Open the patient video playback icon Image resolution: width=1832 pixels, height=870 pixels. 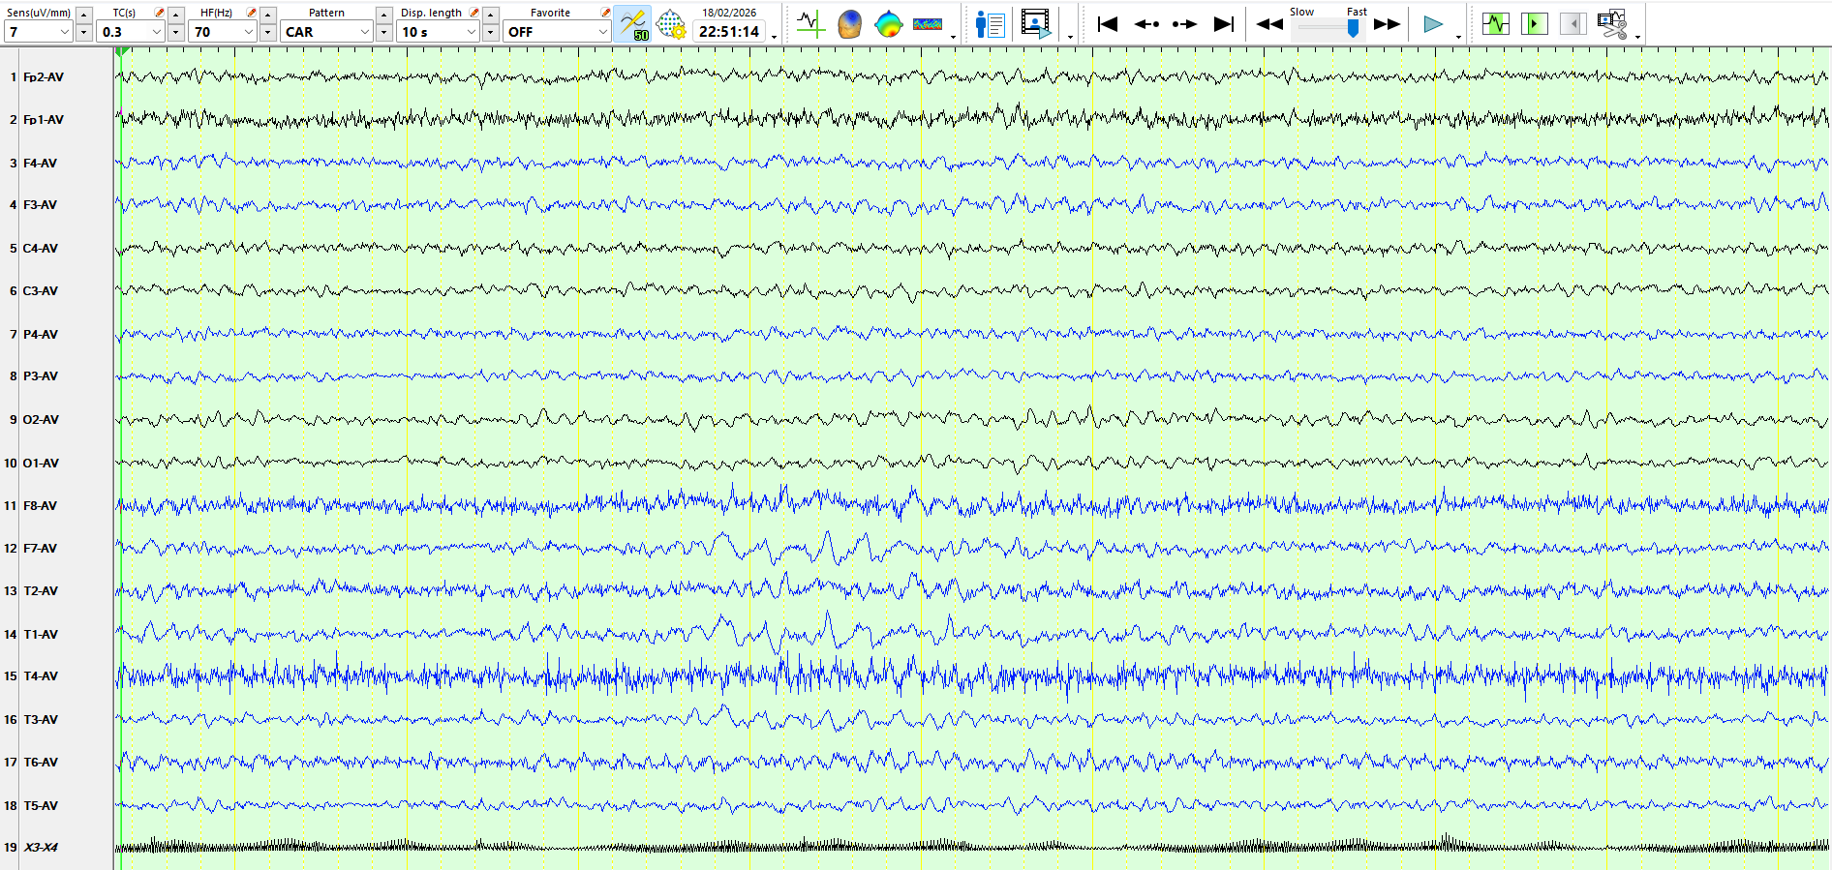point(1036,24)
